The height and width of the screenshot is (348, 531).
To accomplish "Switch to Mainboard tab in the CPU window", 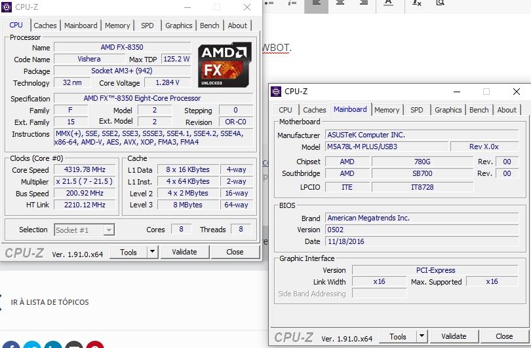I will tap(81, 26).
